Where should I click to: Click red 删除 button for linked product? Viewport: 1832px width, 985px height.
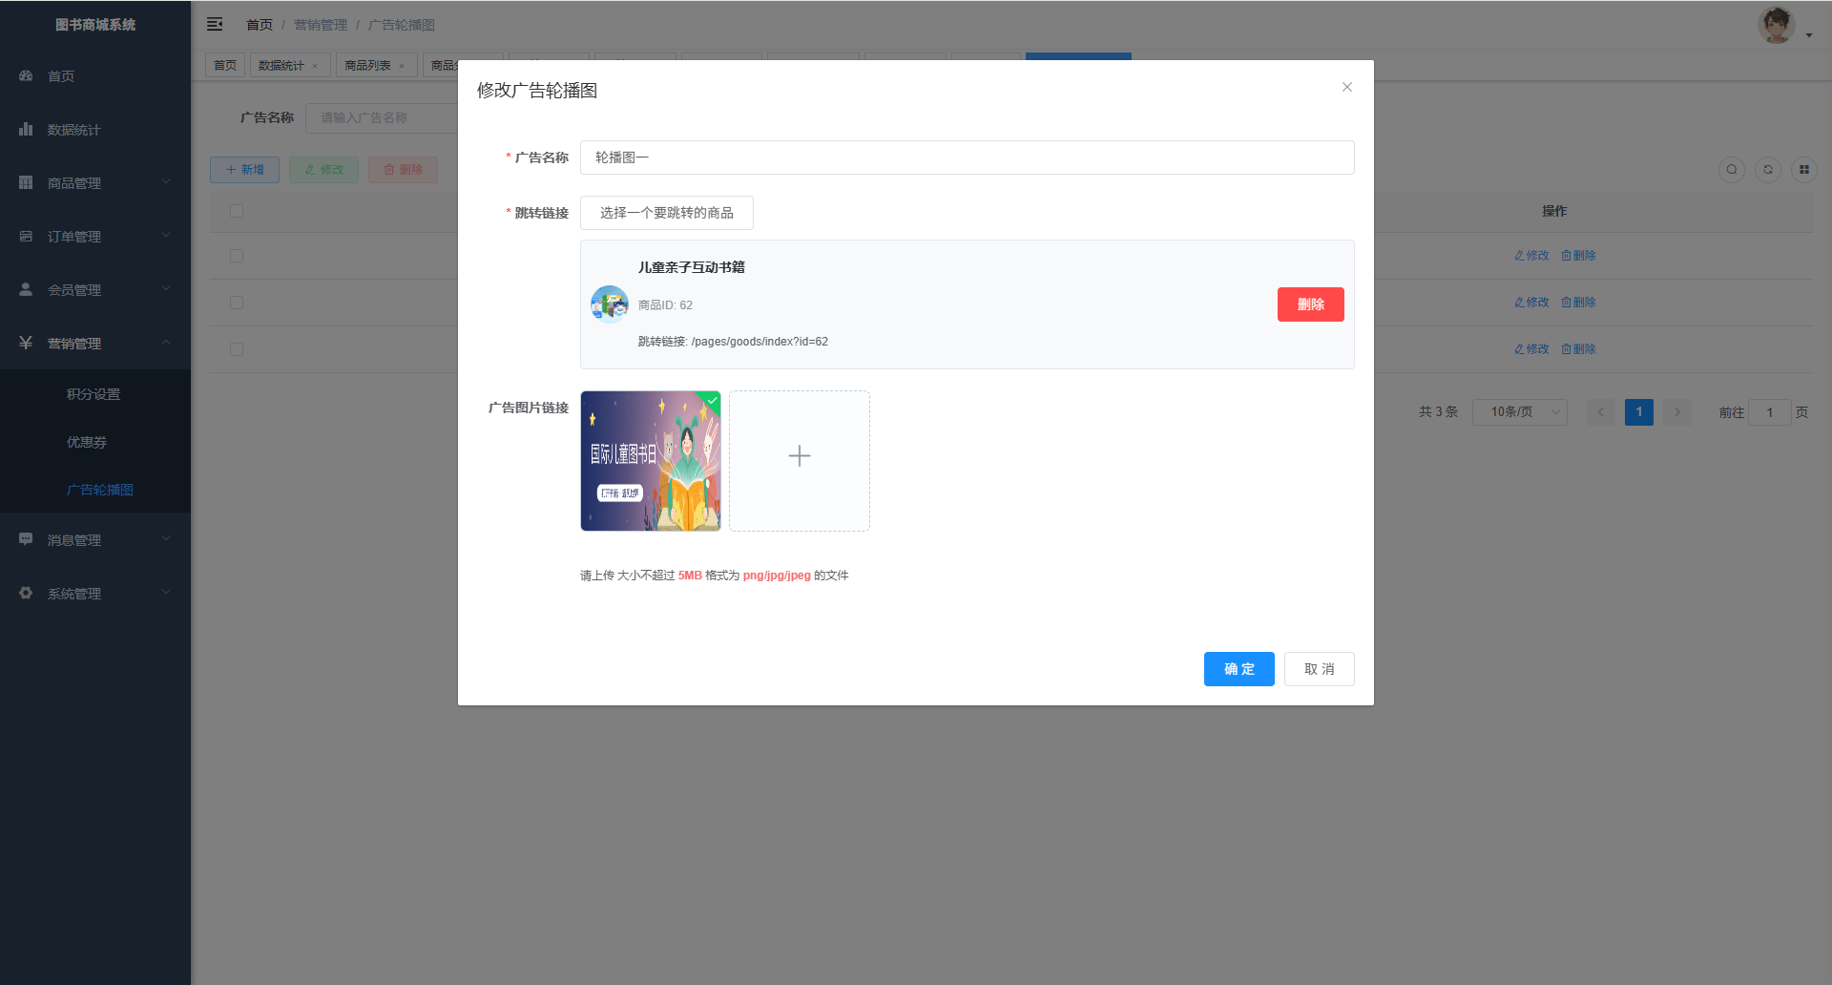1310,304
